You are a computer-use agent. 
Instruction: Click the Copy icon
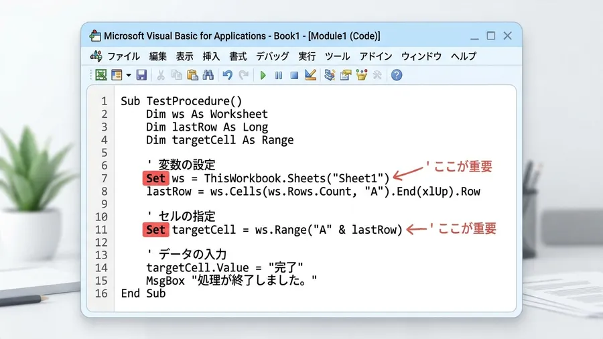click(x=176, y=75)
